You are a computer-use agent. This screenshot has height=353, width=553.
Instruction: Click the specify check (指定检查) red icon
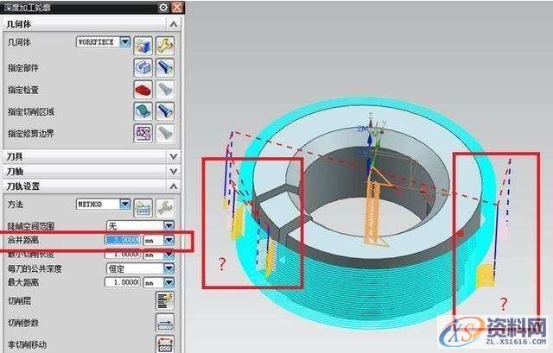pyautogui.click(x=143, y=89)
